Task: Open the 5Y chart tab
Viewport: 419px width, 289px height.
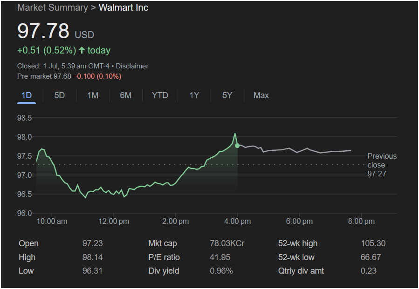Action: [227, 95]
